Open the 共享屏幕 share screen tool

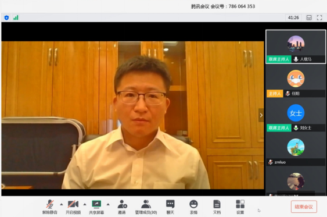pos(96,207)
